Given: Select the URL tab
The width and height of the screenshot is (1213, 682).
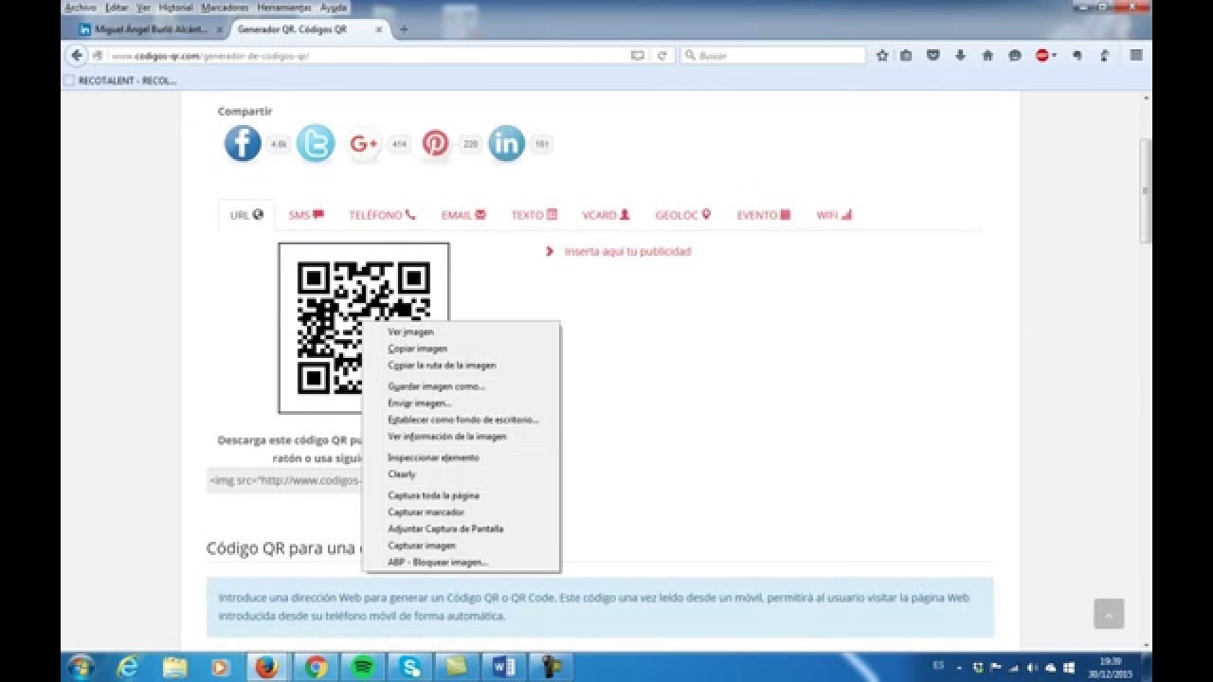Looking at the screenshot, I should (246, 215).
